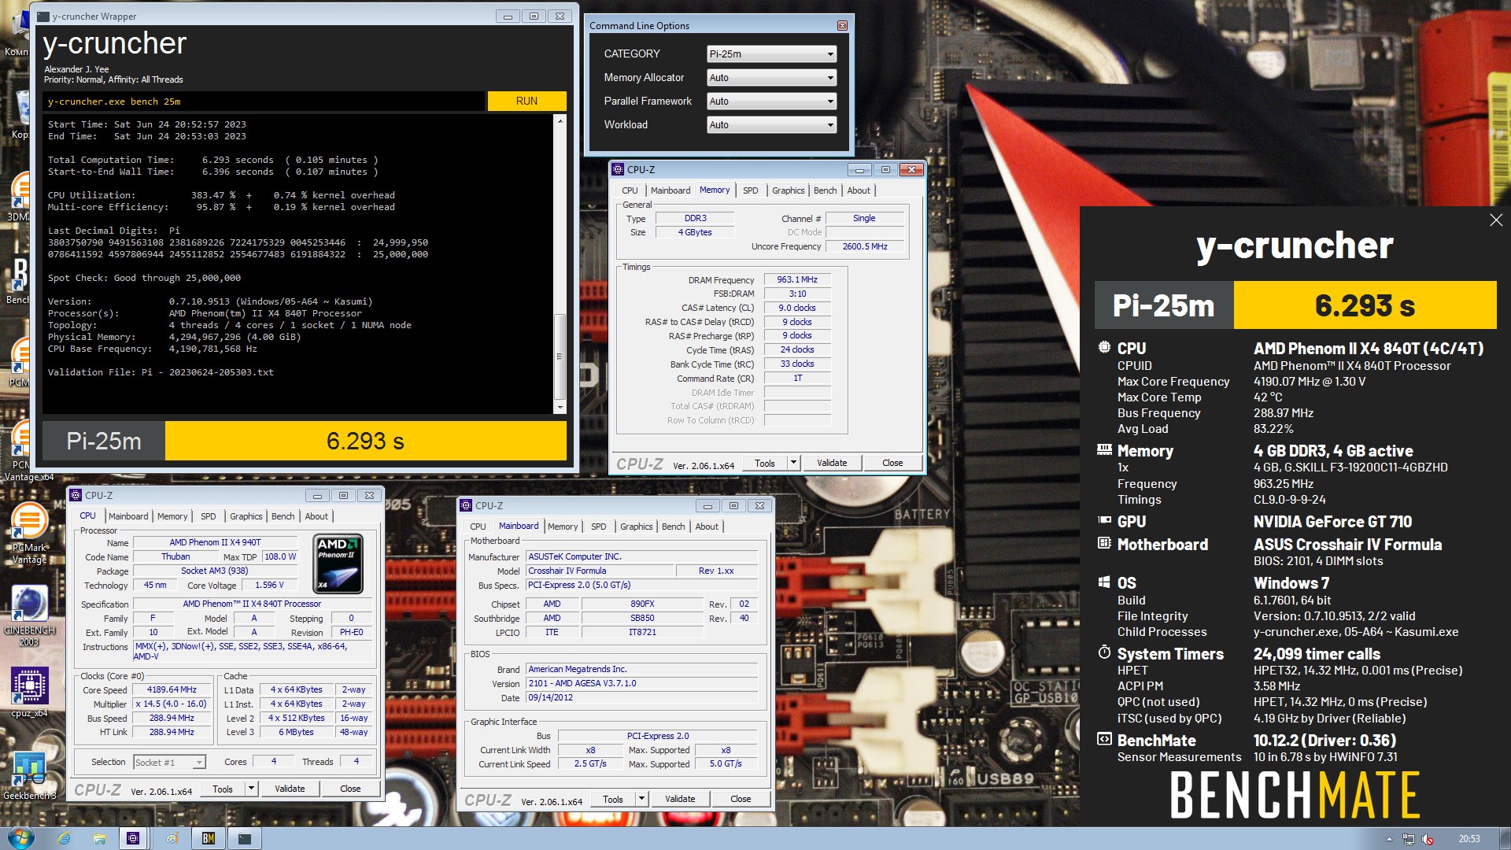Click the y-cruncher Wrapper title bar icon

(x=43, y=17)
